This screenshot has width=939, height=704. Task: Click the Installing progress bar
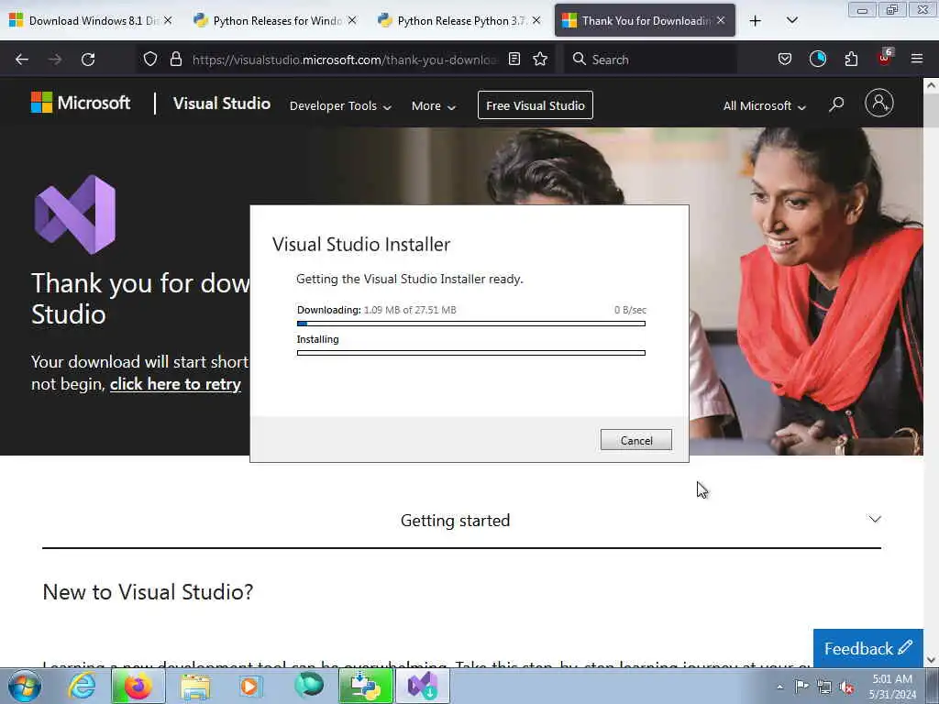click(470, 353)
